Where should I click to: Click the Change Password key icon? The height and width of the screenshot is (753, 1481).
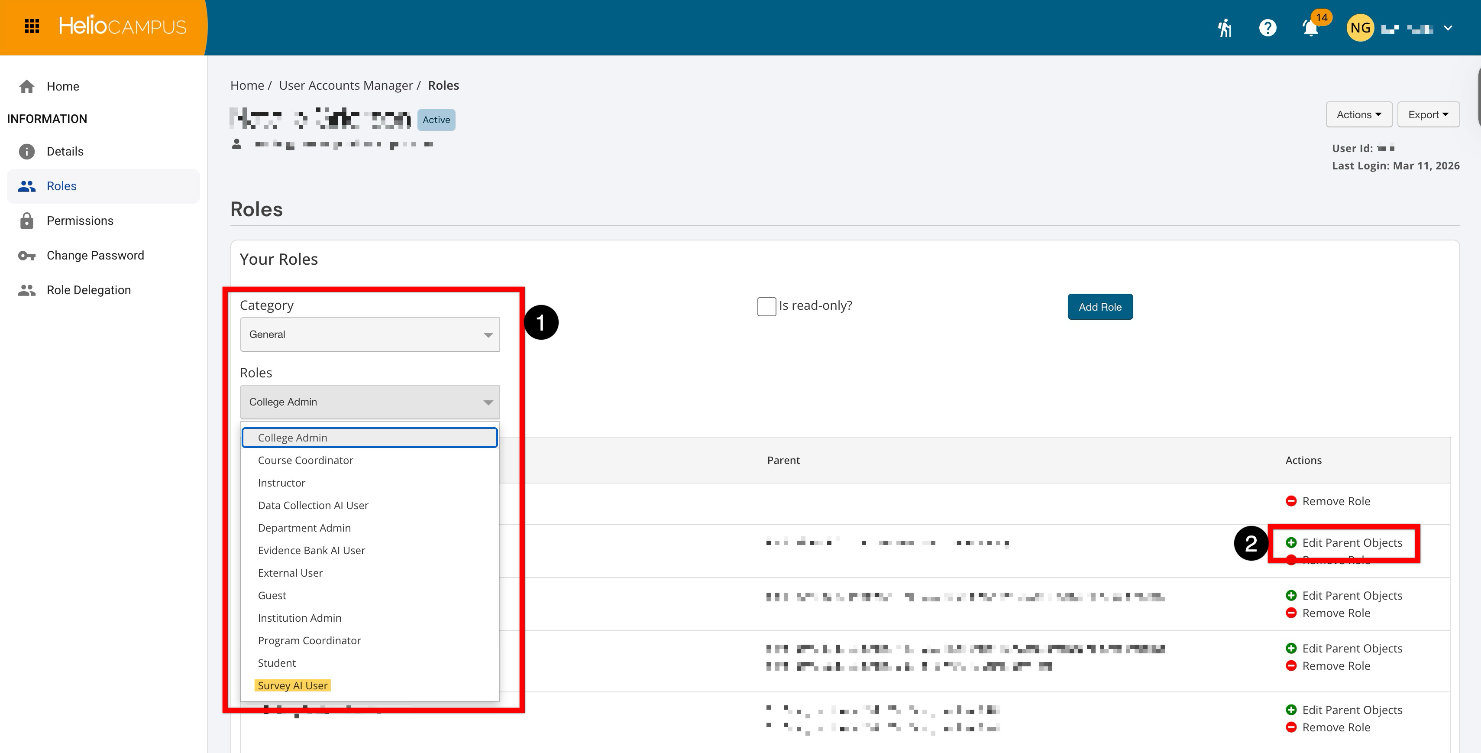[x=26, y=256]
